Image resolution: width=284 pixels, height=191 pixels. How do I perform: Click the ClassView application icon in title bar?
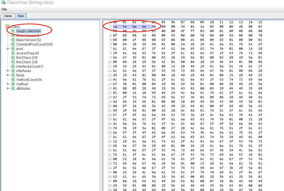point(3,2)
